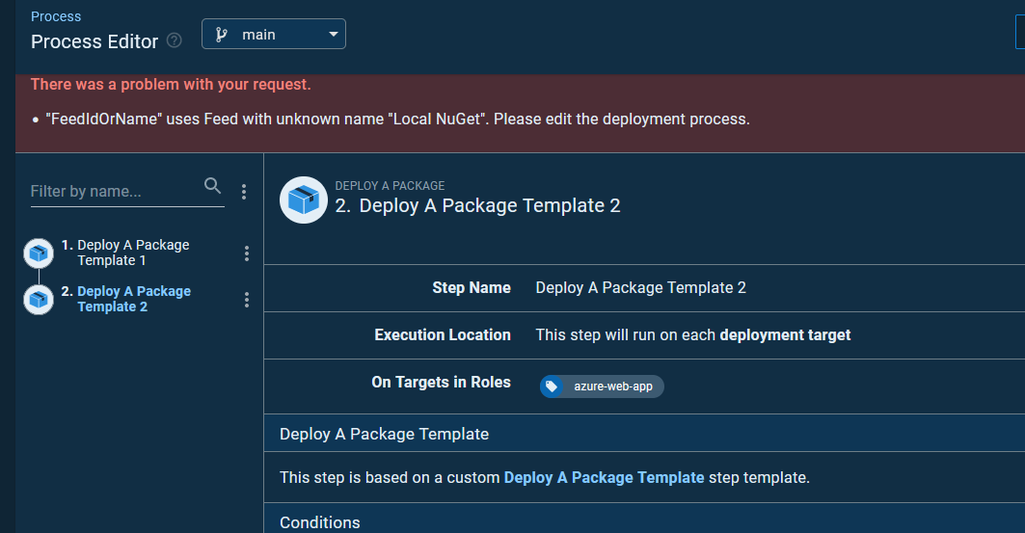Click the DEPLOY A PACKAGE label above the title

tap(390, 185)
